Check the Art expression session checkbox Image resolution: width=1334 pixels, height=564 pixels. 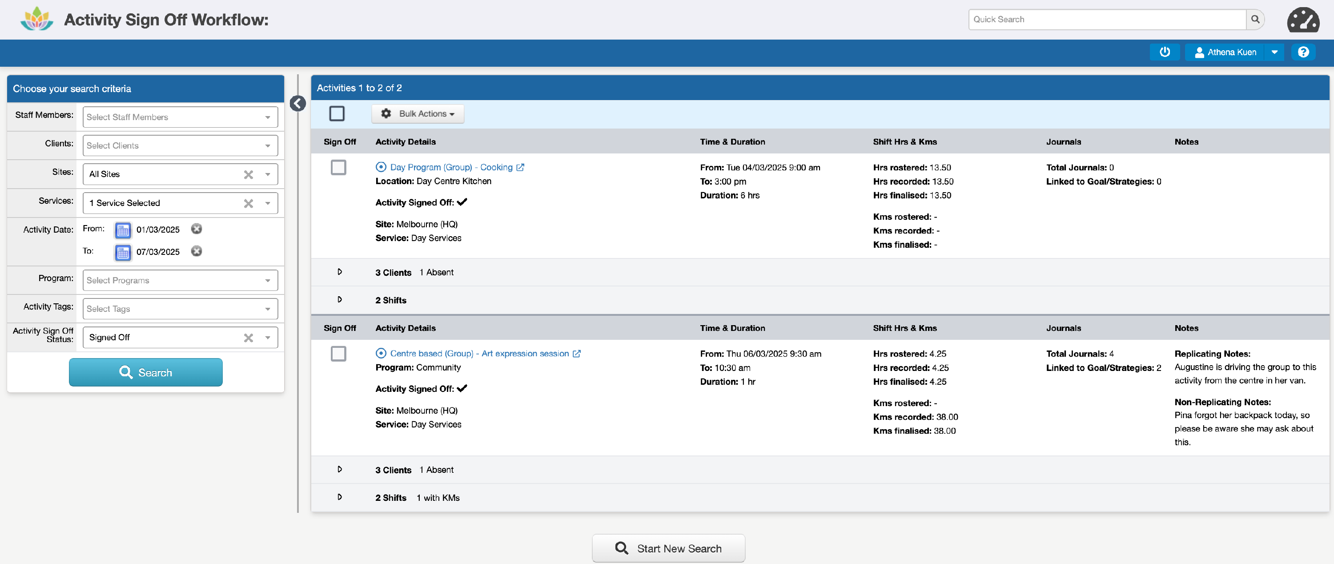(x=338, y=354)
